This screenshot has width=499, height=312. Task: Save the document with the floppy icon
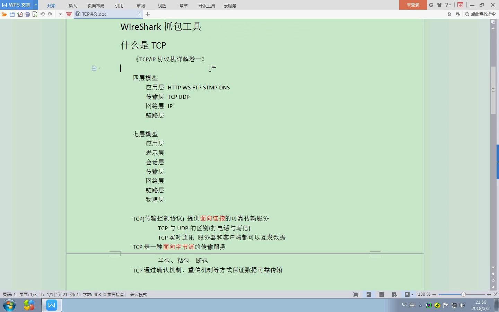click(12, 14)
